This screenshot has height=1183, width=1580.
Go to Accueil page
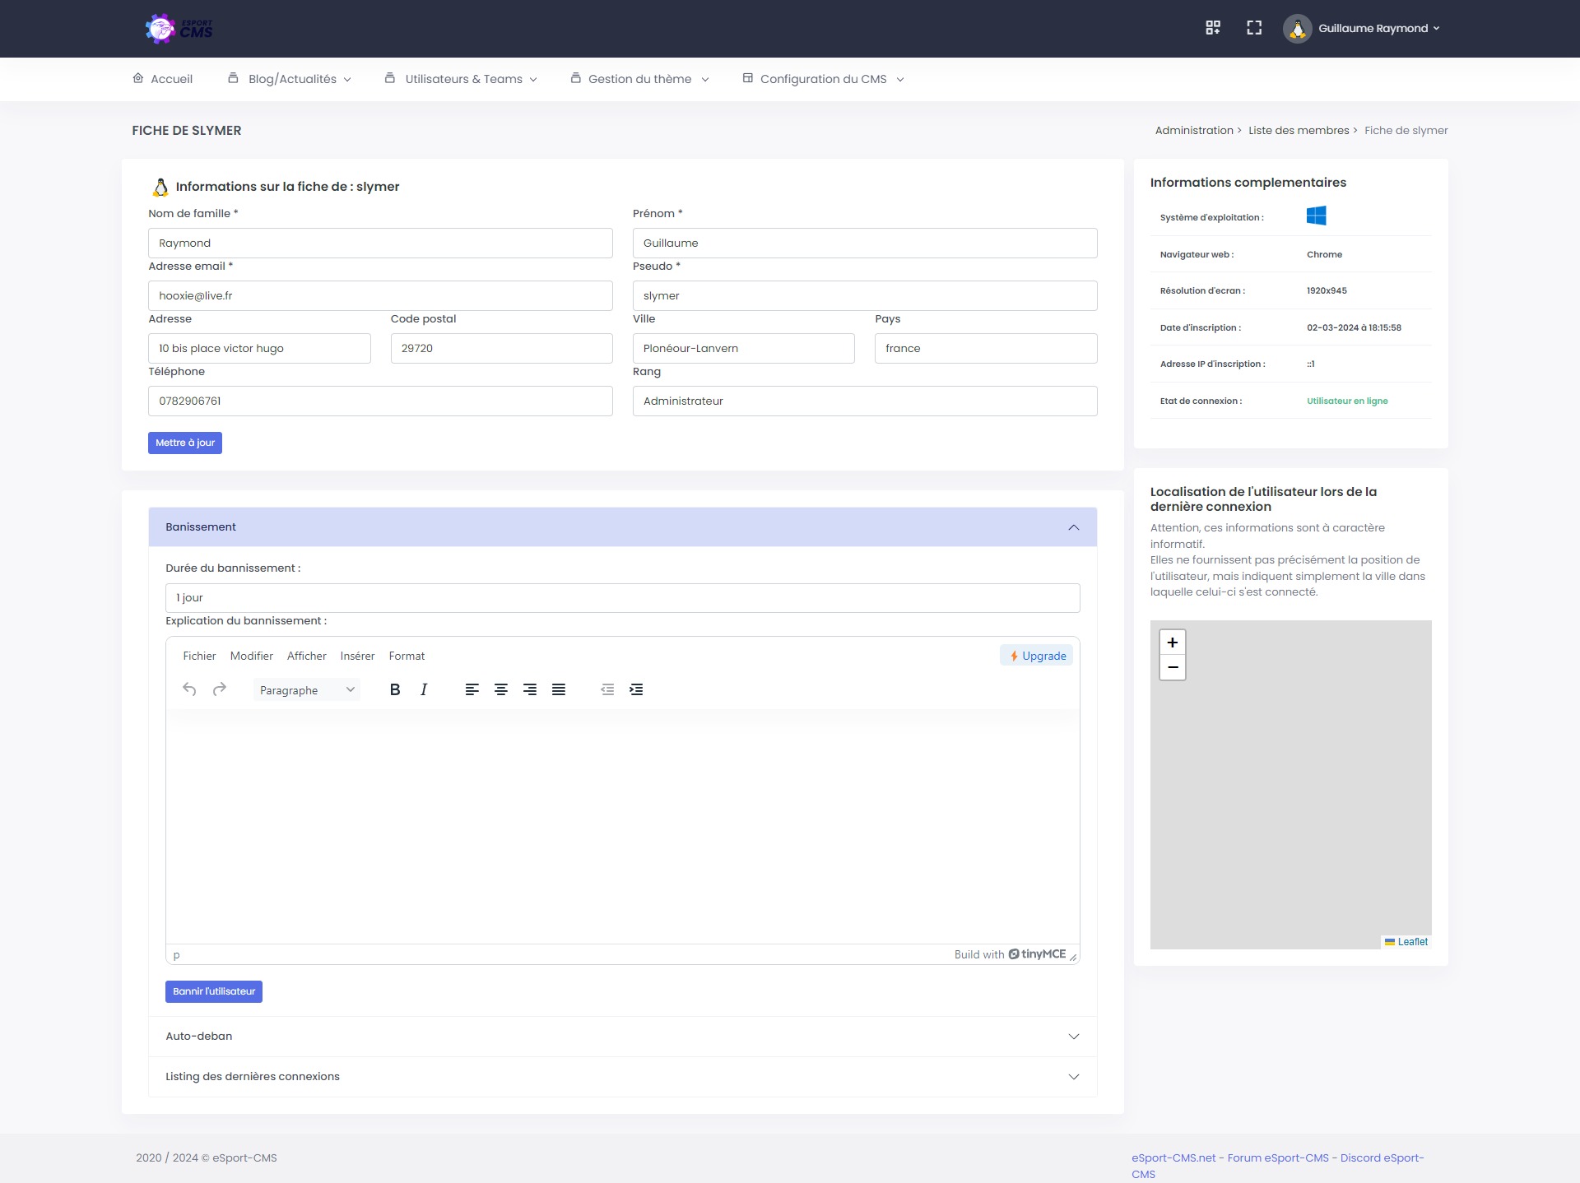pyautogui.click(x=162, y=79)
